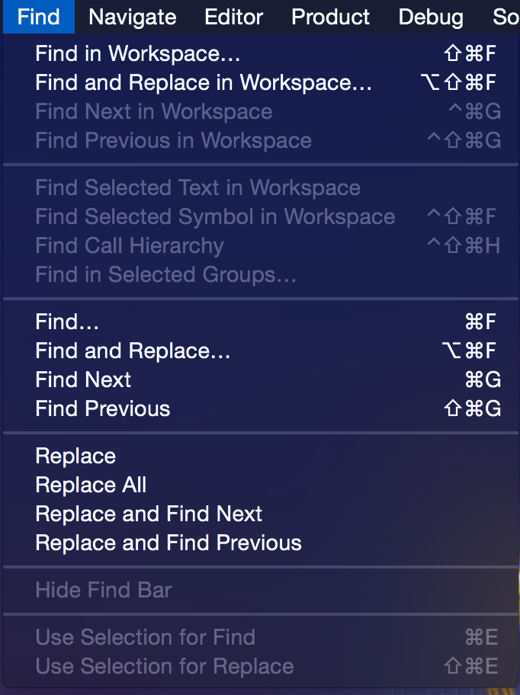Click Find Previous in Workspace entry

point(173,140)
